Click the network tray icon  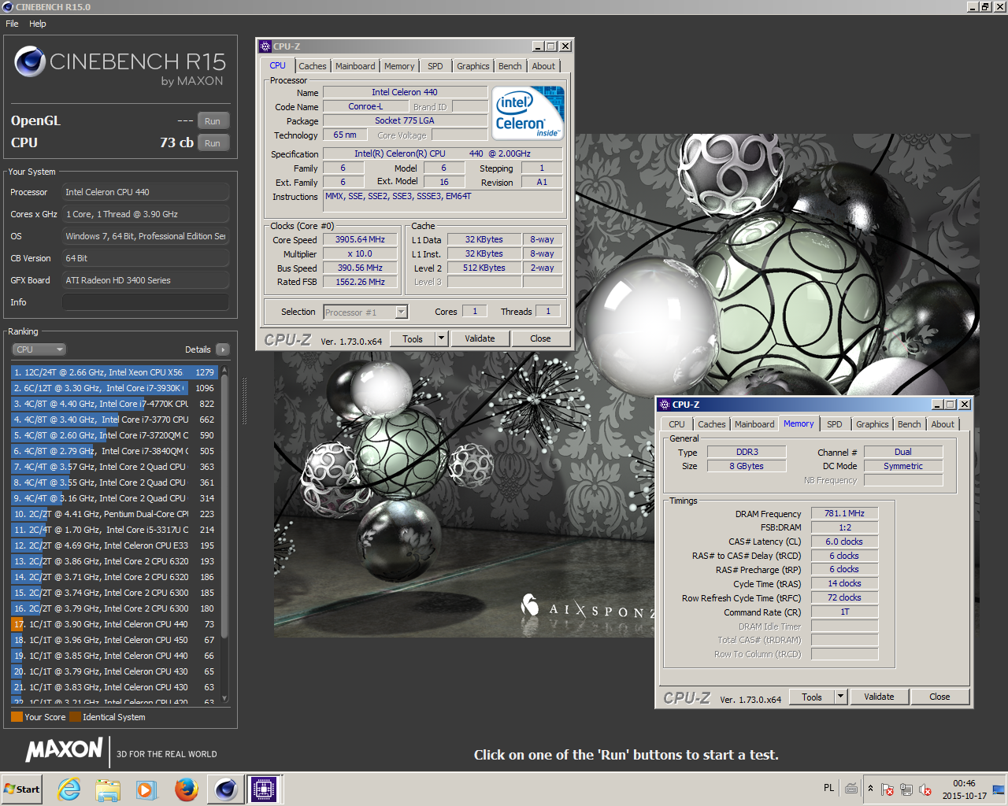(x=906, y=789)
